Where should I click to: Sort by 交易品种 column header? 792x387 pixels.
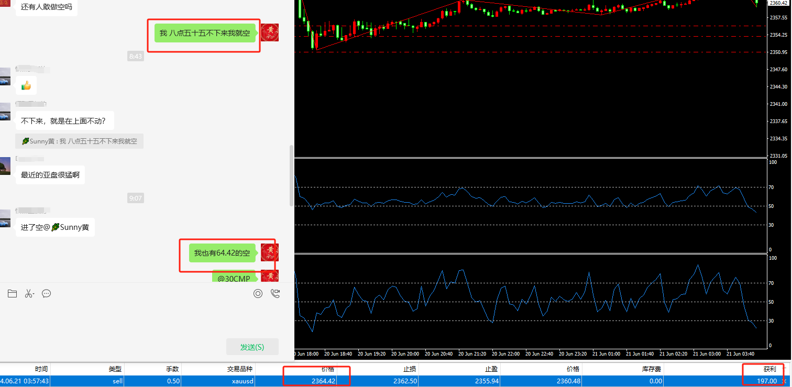(240, 369)
